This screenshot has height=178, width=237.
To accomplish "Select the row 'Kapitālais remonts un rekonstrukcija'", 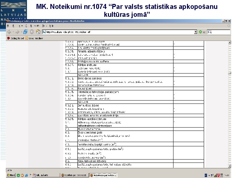I will click(135, 115).
